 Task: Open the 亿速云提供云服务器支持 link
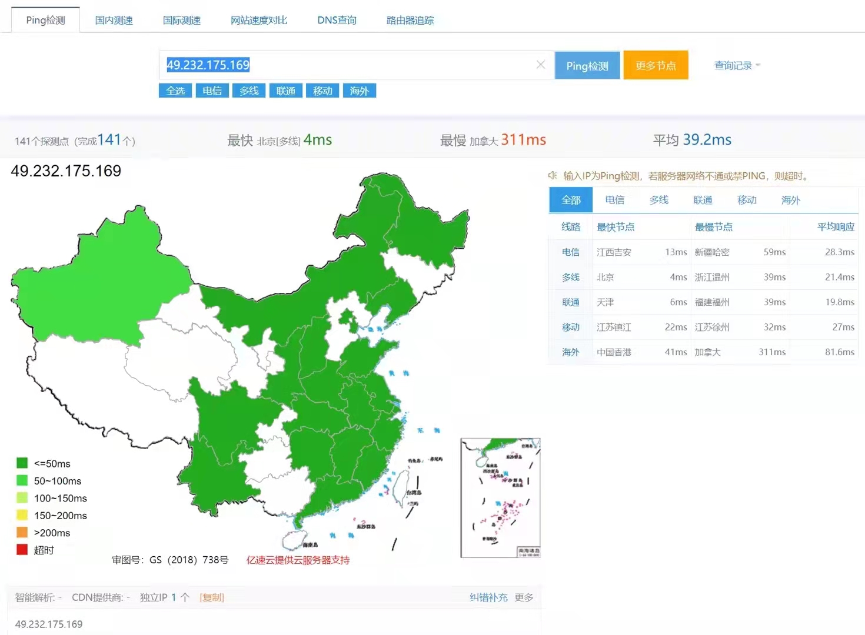tap(298, 560)
